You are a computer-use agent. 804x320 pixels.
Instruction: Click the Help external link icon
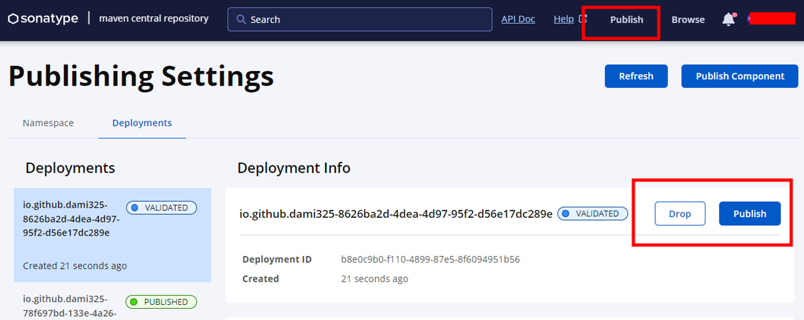pyautogui.click(x=583, y=19)
